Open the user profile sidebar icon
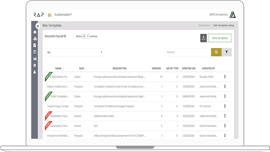Screen dimensions: 270x152 point(35,72)
